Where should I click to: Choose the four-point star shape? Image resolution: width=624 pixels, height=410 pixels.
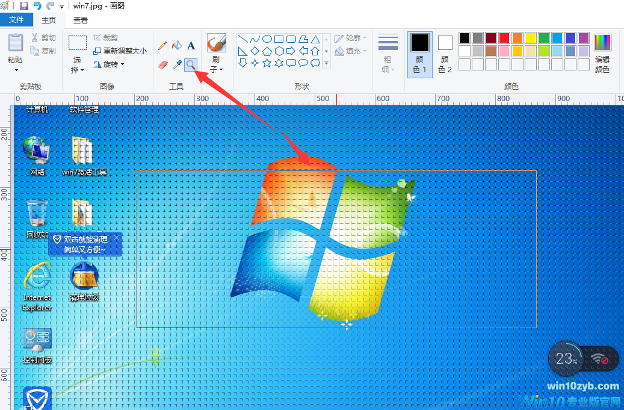[255, 63]
